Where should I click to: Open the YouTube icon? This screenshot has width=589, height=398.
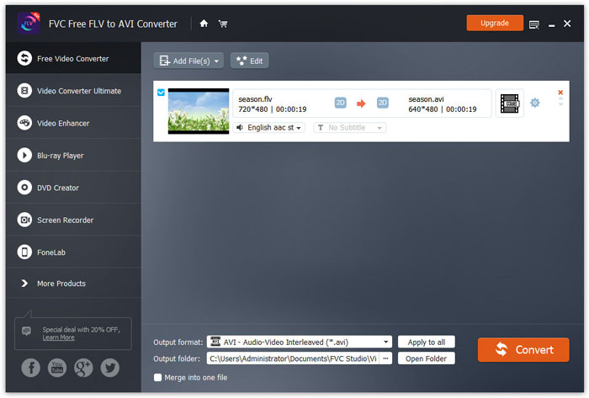point(57,368)
